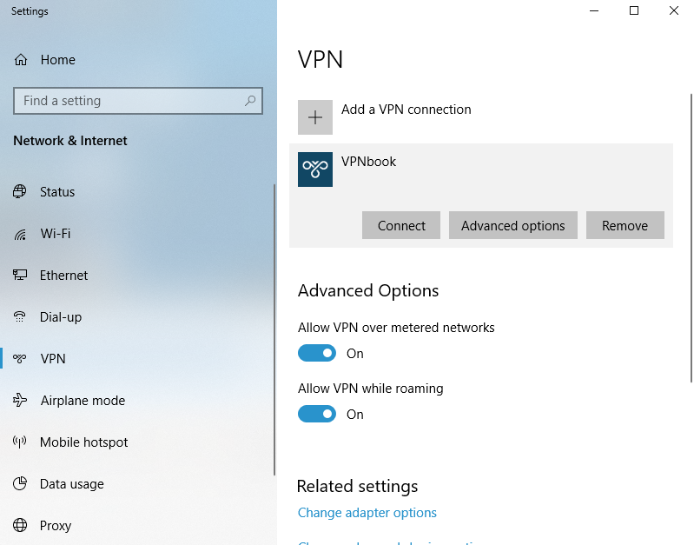Select VPN in the sidebar menu
The image size is (694, 545).
coord(53,359)
